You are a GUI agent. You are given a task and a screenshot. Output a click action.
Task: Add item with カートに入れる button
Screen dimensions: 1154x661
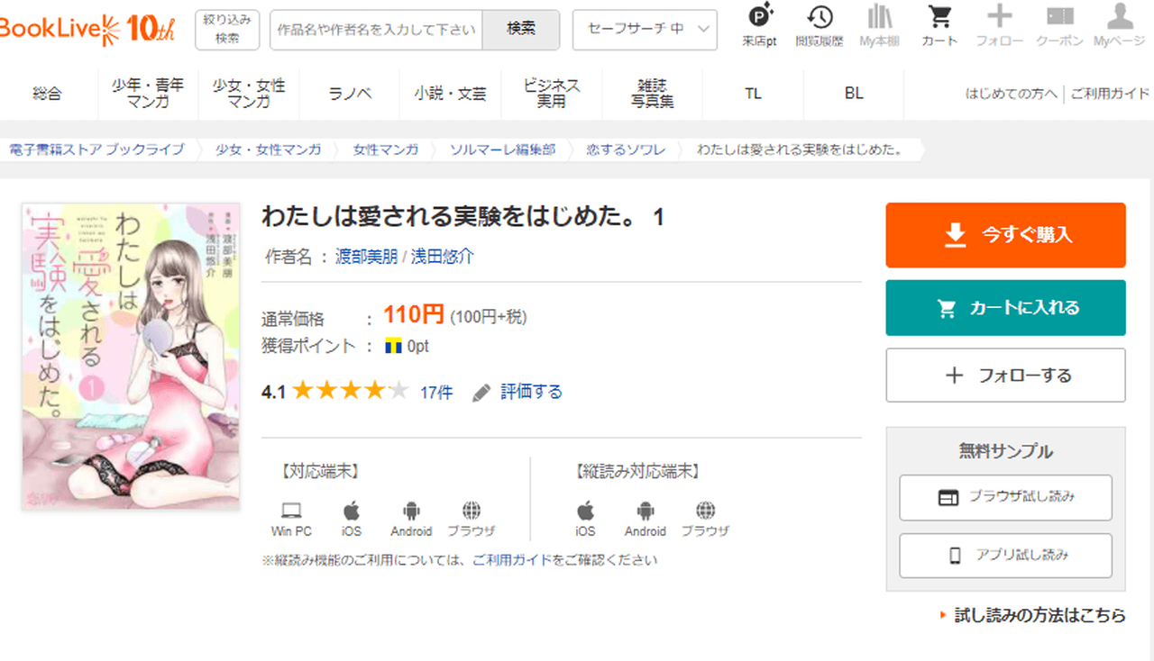point(1005,308)
